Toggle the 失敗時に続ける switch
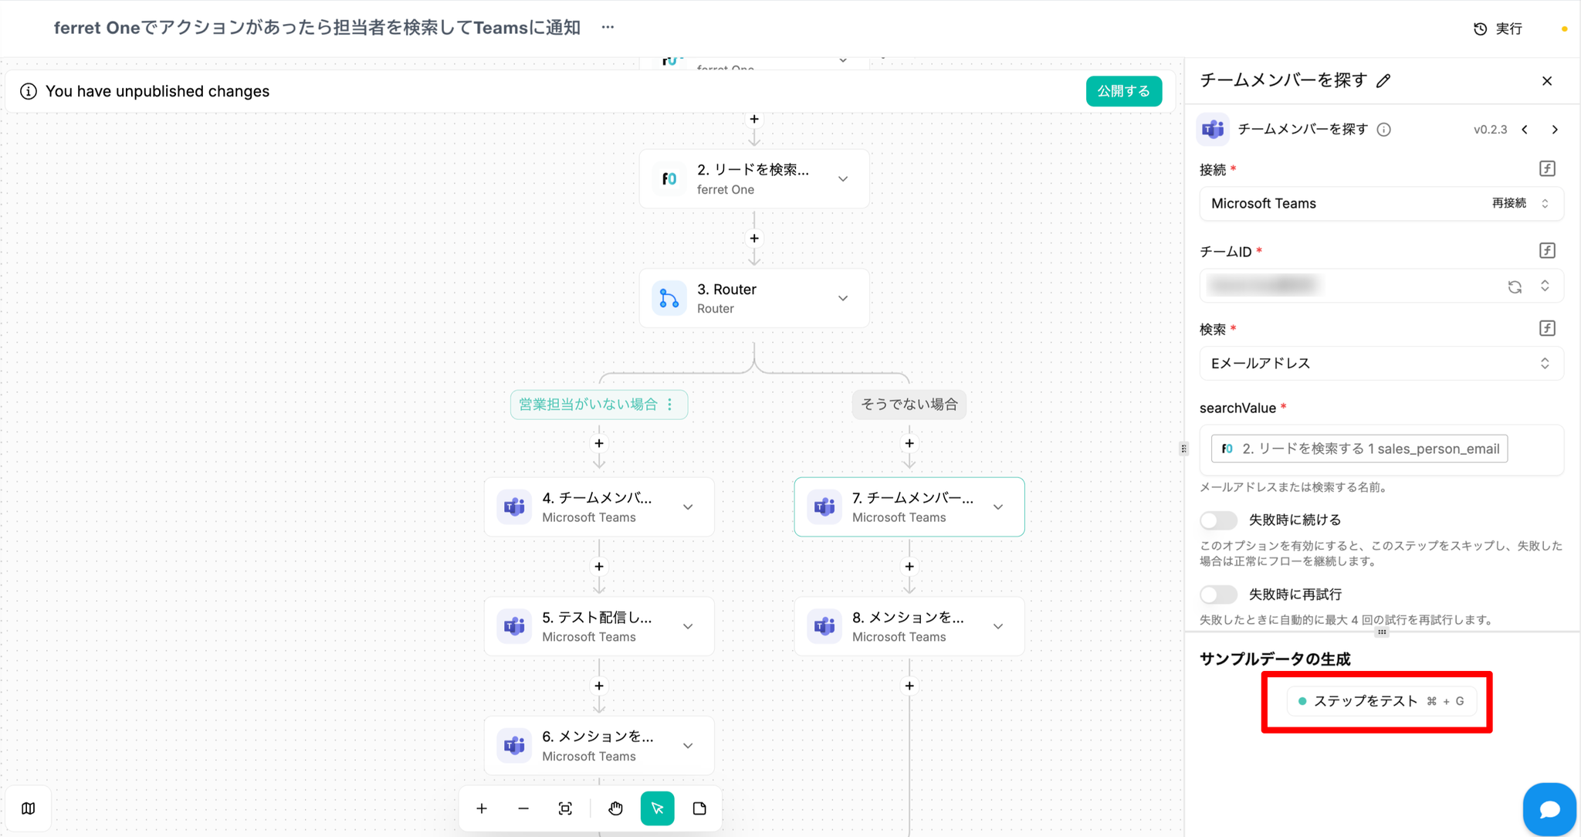Viewport: 1581px width, 837px height. coord(1219,520)
